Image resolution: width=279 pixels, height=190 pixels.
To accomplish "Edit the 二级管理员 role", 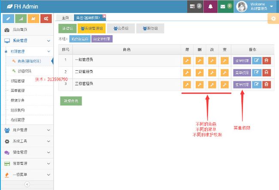I will coord(257,72).
